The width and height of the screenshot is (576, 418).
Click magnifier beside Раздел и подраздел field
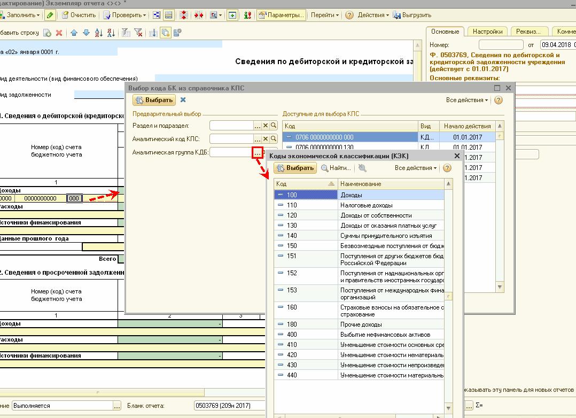click(274, 126)
